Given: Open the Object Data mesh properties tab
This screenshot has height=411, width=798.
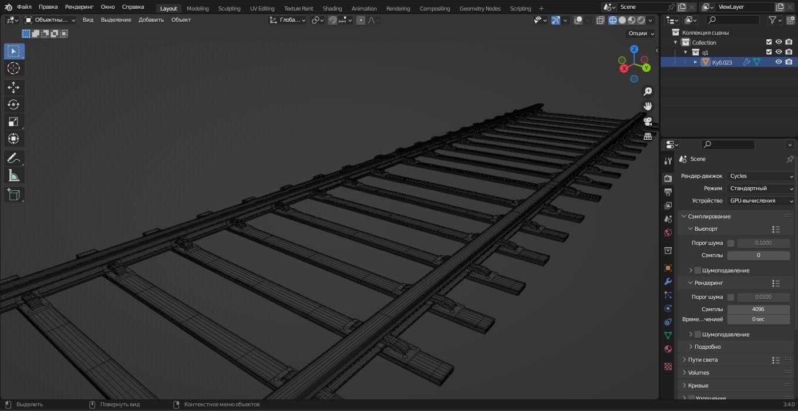Looking at the screenshot, I should 668,335.
